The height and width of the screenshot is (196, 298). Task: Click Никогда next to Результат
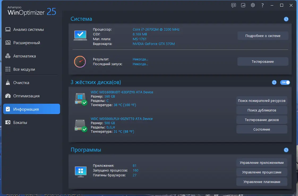tap(141, 59)
